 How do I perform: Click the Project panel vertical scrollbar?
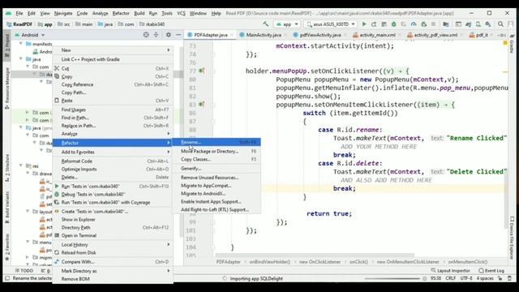pyautogui.click(x=181, y=143)
